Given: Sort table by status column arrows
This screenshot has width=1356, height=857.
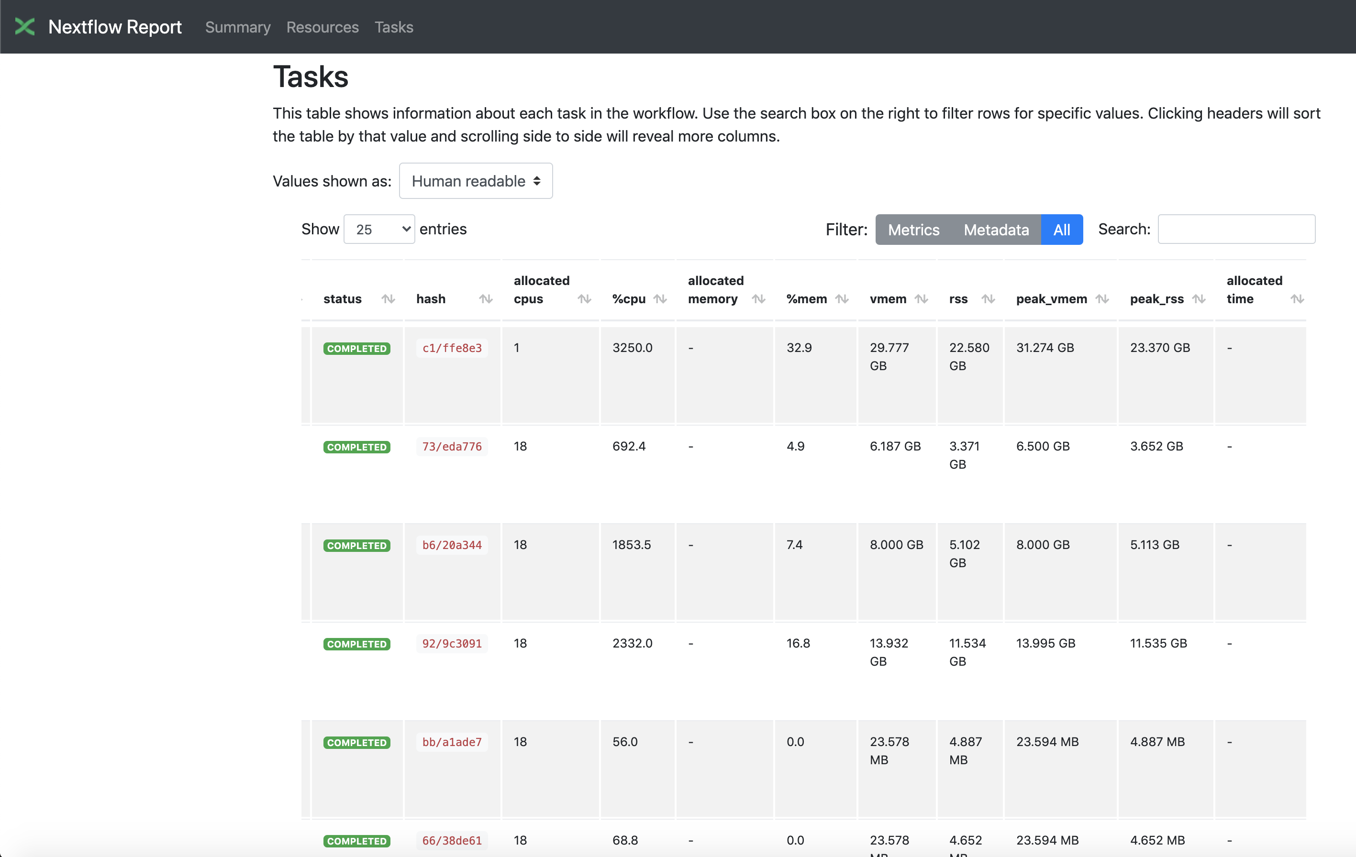Looking at the screenshot, I should (388, 299).
